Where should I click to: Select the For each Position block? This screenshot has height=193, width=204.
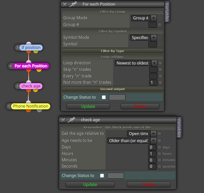[x=31, y=66]
